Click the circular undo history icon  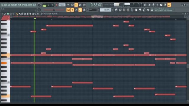pos(145,5)
